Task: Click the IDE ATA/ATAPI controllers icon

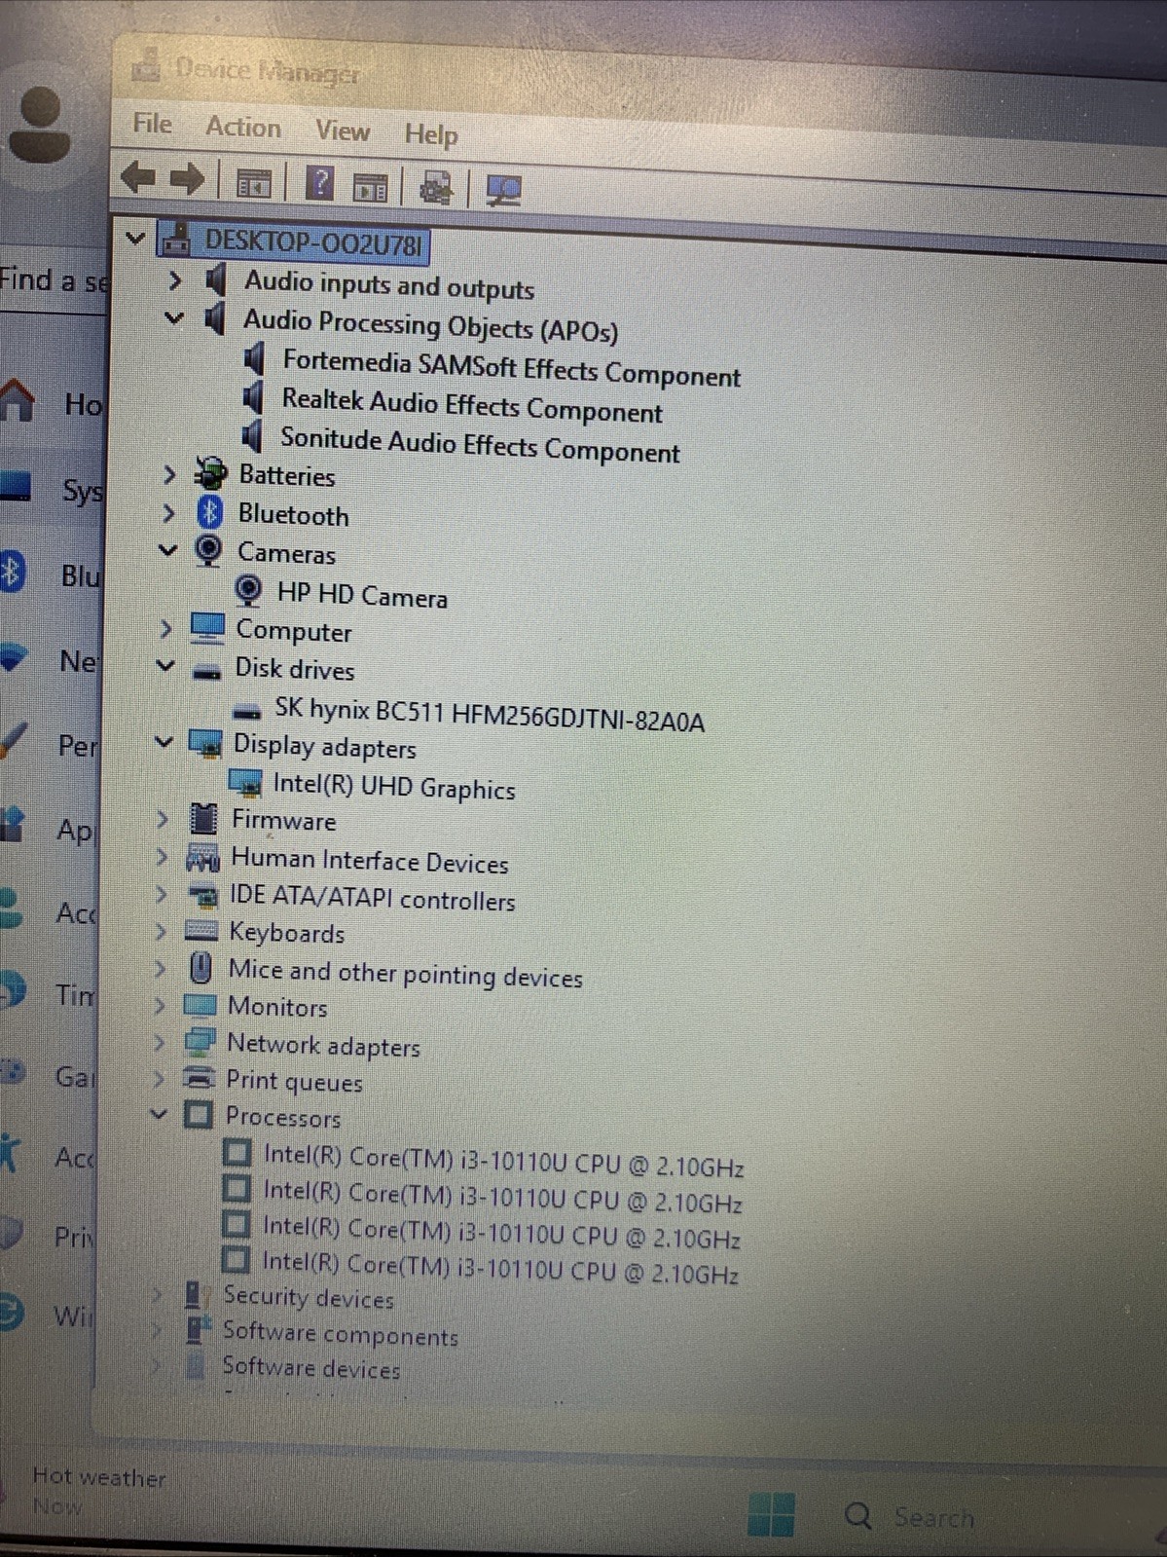Action: [x=202, y=895]
